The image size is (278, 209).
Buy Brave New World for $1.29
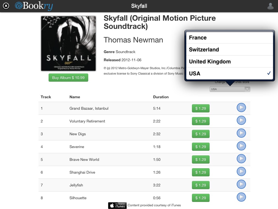pyautogui.click(x=201, y=159)
